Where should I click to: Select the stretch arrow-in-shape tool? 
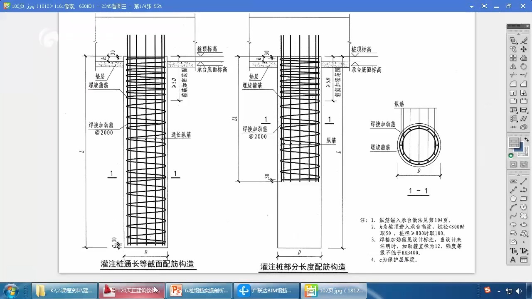524,92
